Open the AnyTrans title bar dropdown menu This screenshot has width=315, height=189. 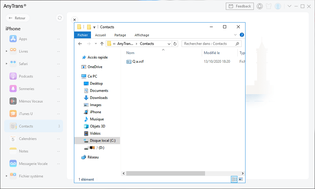[x=289, y=6]
